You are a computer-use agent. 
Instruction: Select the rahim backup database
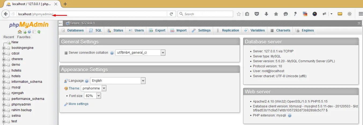tap(21, 110)
